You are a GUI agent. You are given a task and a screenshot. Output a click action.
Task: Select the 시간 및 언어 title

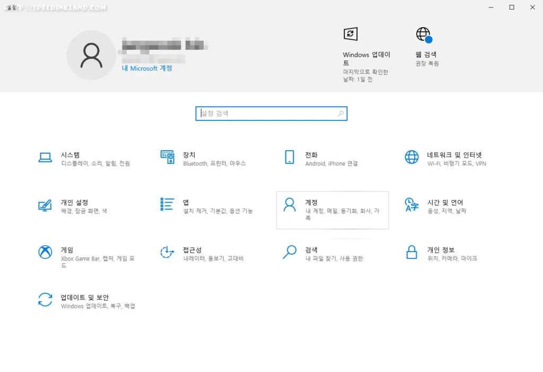pos(445,203)
